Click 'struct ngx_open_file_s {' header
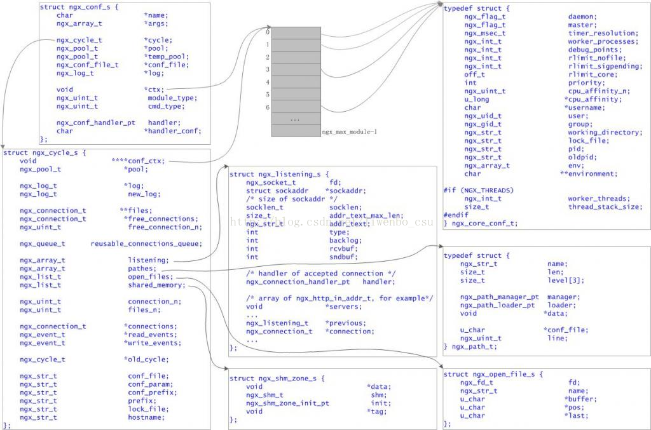The width and height of the screenshot is (651, 430). (493, 375)
